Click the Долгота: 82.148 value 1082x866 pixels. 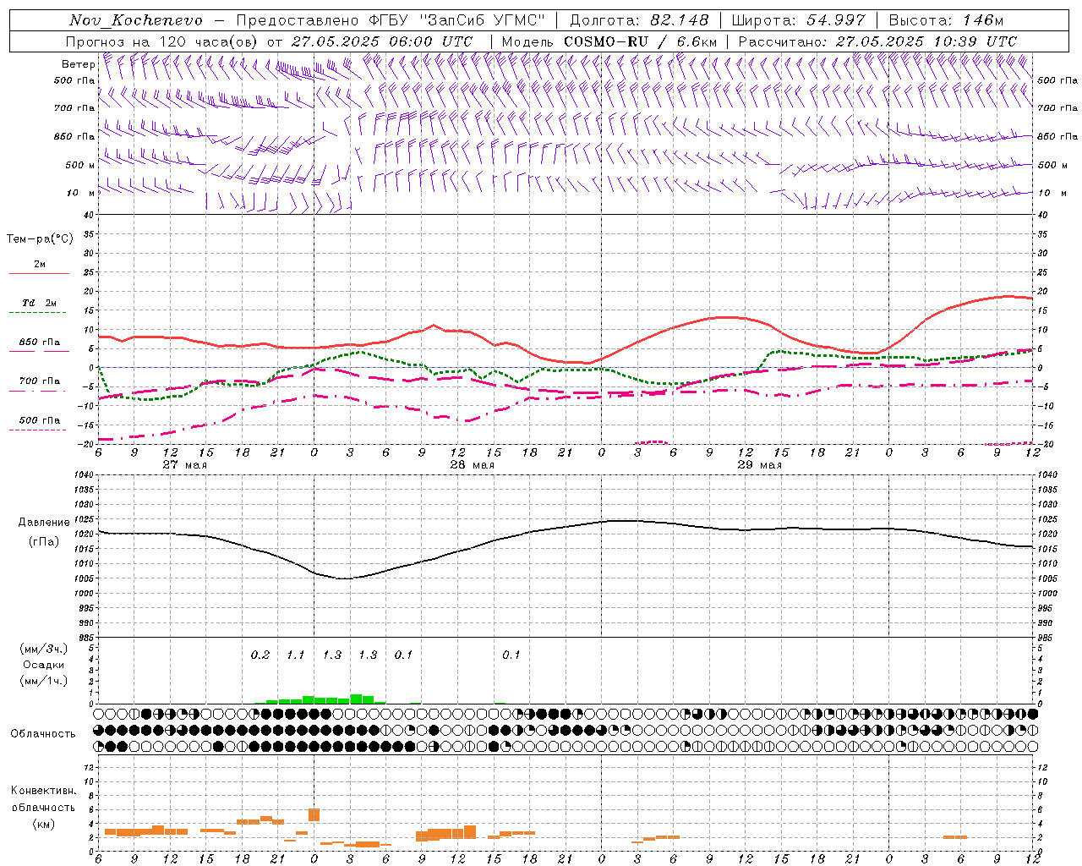[639, 20]
